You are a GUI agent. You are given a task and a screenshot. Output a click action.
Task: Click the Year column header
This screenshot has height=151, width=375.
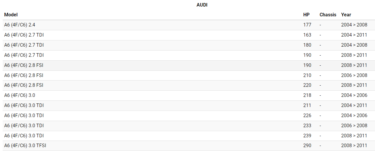coord(346,15)
